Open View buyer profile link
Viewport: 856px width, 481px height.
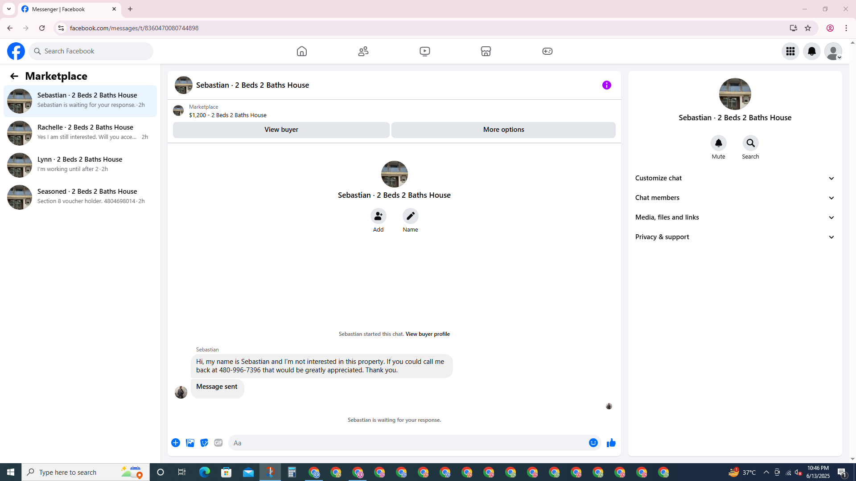[428, 334]
